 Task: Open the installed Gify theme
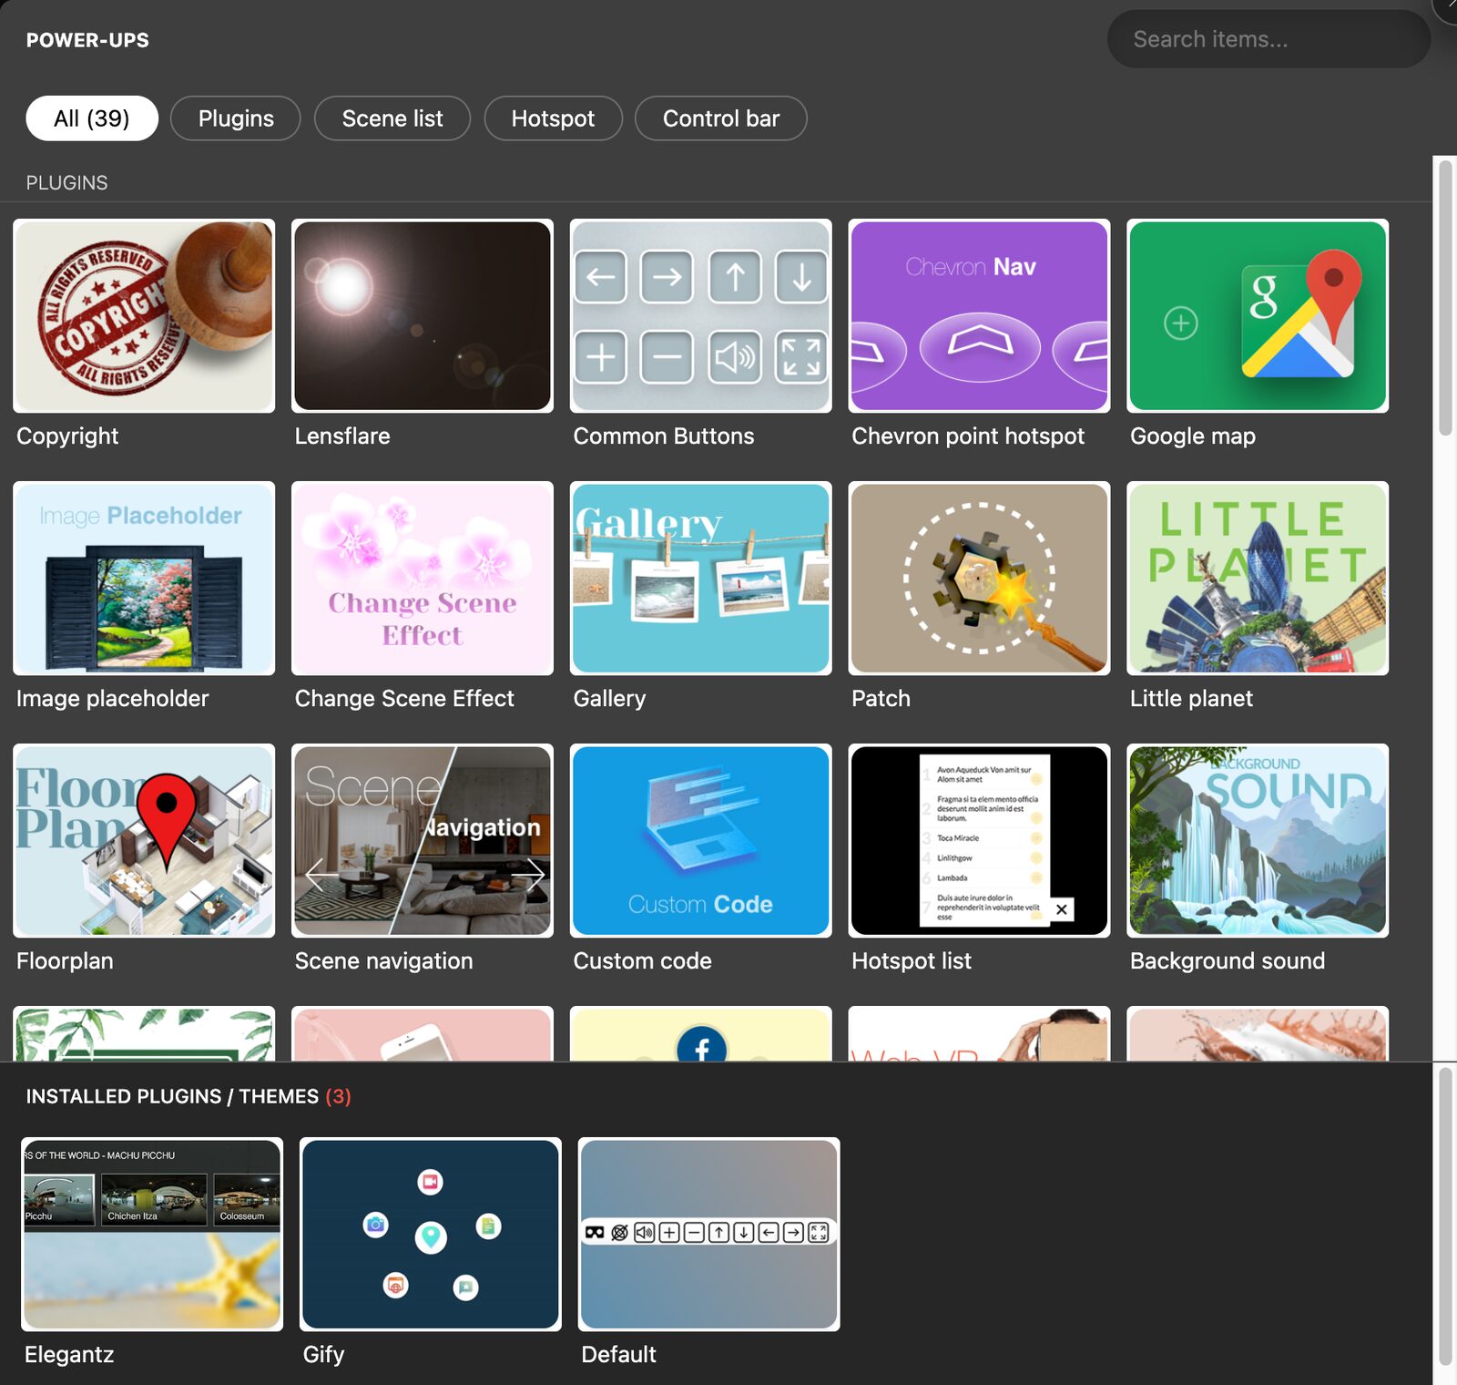[x=431, y=1235]
